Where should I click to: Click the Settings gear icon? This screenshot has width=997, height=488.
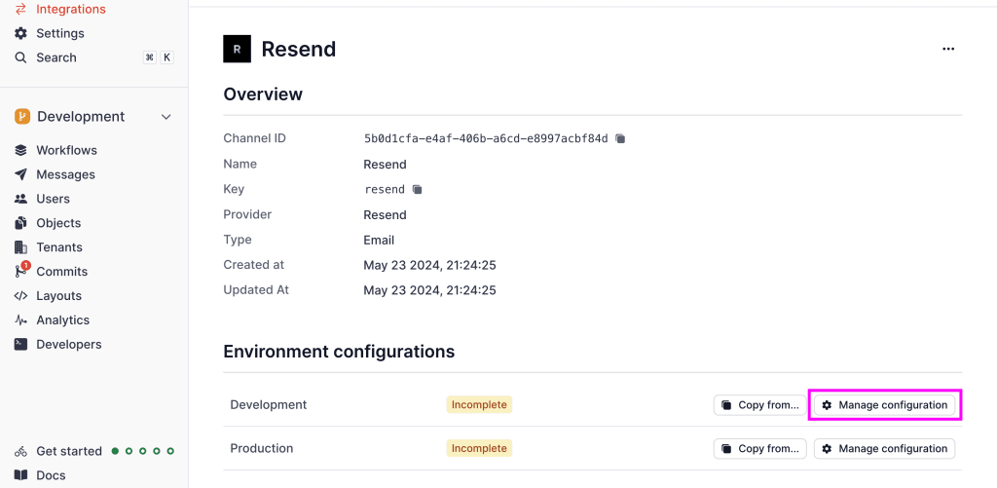(21, 33)
